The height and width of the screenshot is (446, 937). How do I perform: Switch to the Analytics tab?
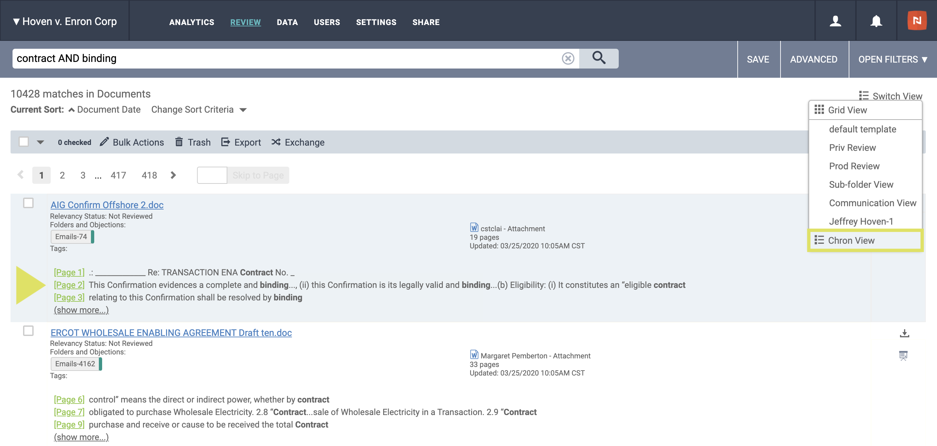pyautogui.click(x=191, y=22)
